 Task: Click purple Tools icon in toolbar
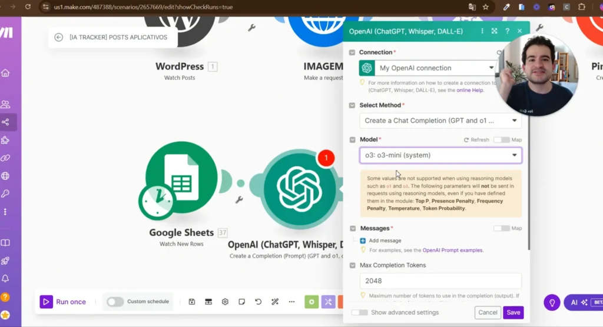(x=328, y=302)
